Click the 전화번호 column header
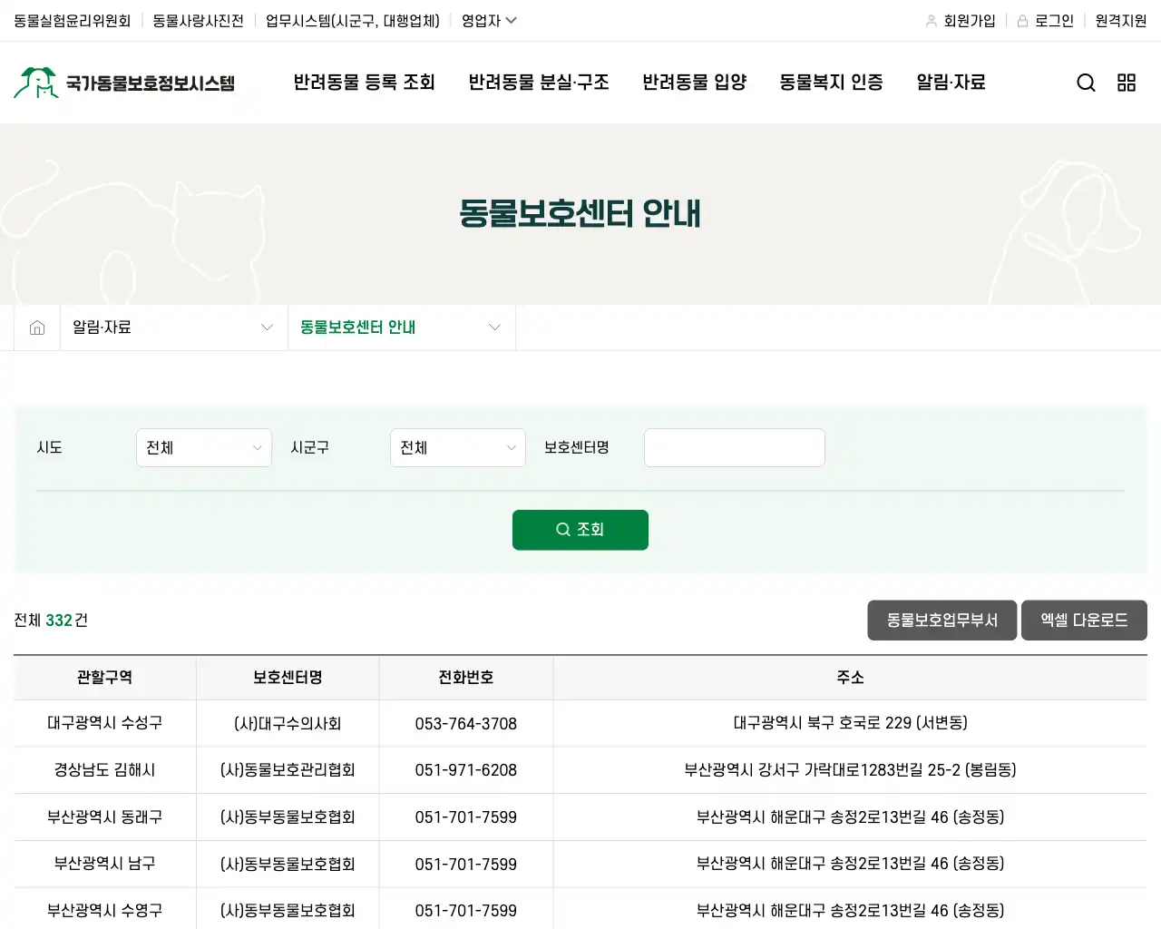The image size is (1161, 929). [x=466, y=678]
